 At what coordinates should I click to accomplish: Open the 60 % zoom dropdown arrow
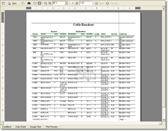tap(66, 3)
